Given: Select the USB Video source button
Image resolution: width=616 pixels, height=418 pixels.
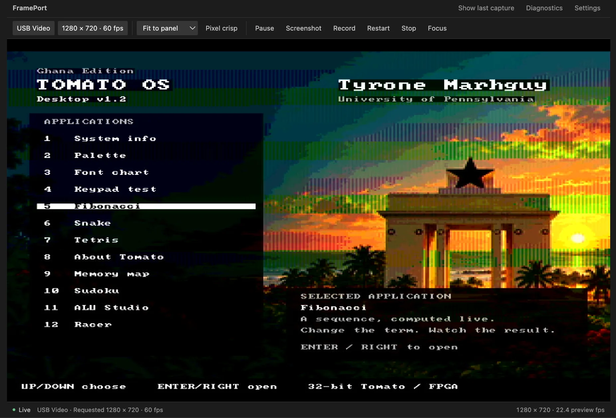Looking at the screenshot, I should 34,28.
